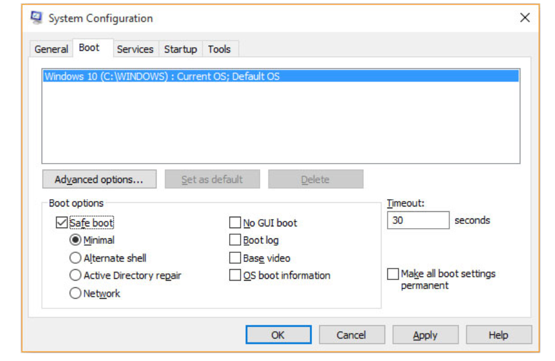Select the Minimal safe boot option
The width and height of the screenshot is (555, 361).
coord(76,240)
